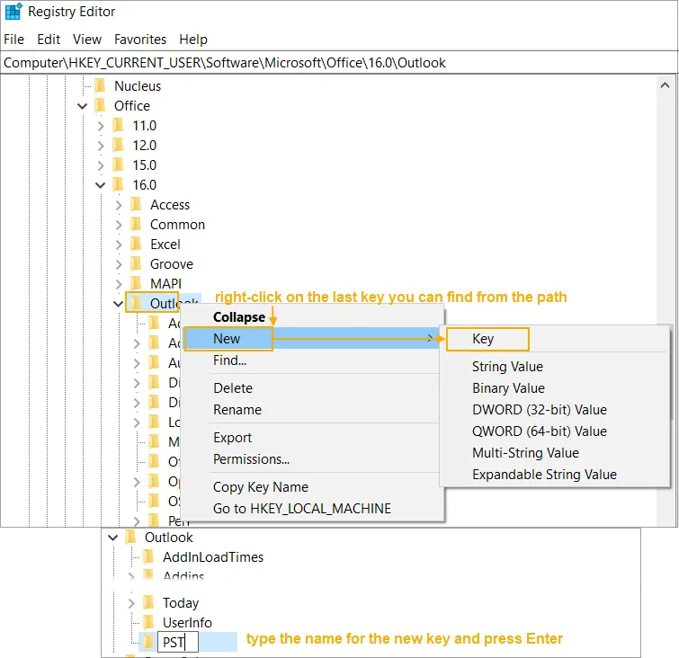Viewport: 679px width, 658px height.
Task: Collapse the 16.0 tree node
Action: tap(100, 185)
